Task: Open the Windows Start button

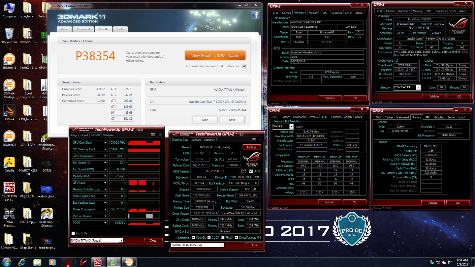Action: (7, 262)
